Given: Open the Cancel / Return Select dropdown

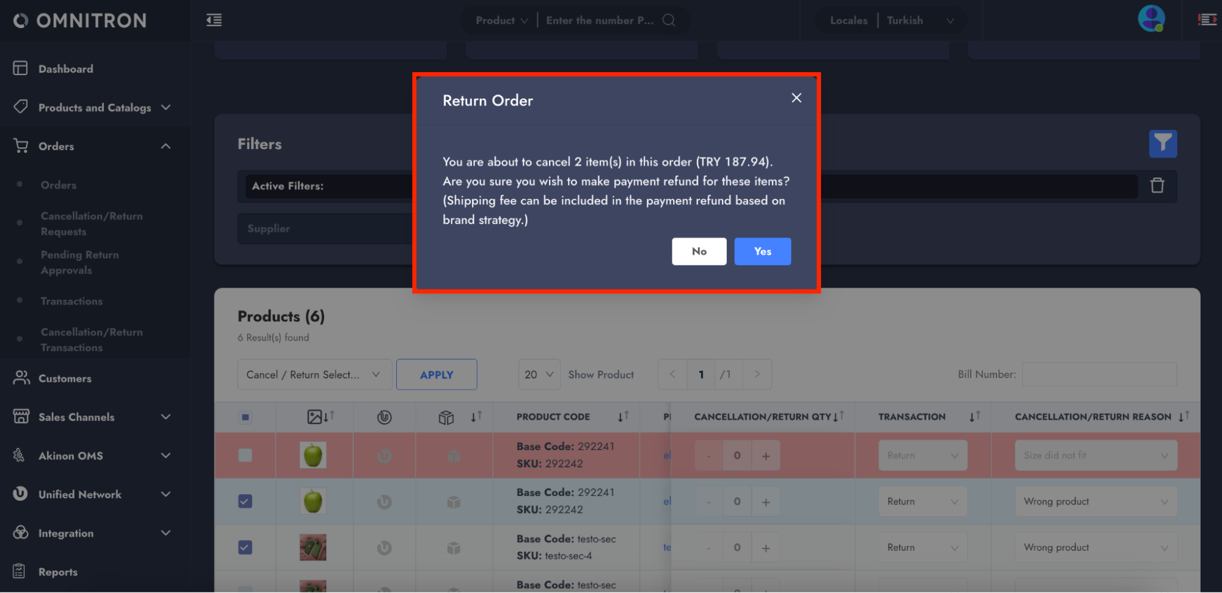Looking at the screenshot, I should pos(314,374).
